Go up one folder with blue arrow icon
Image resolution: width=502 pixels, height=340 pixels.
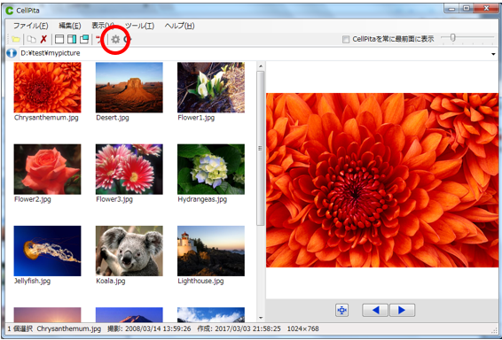12,53
